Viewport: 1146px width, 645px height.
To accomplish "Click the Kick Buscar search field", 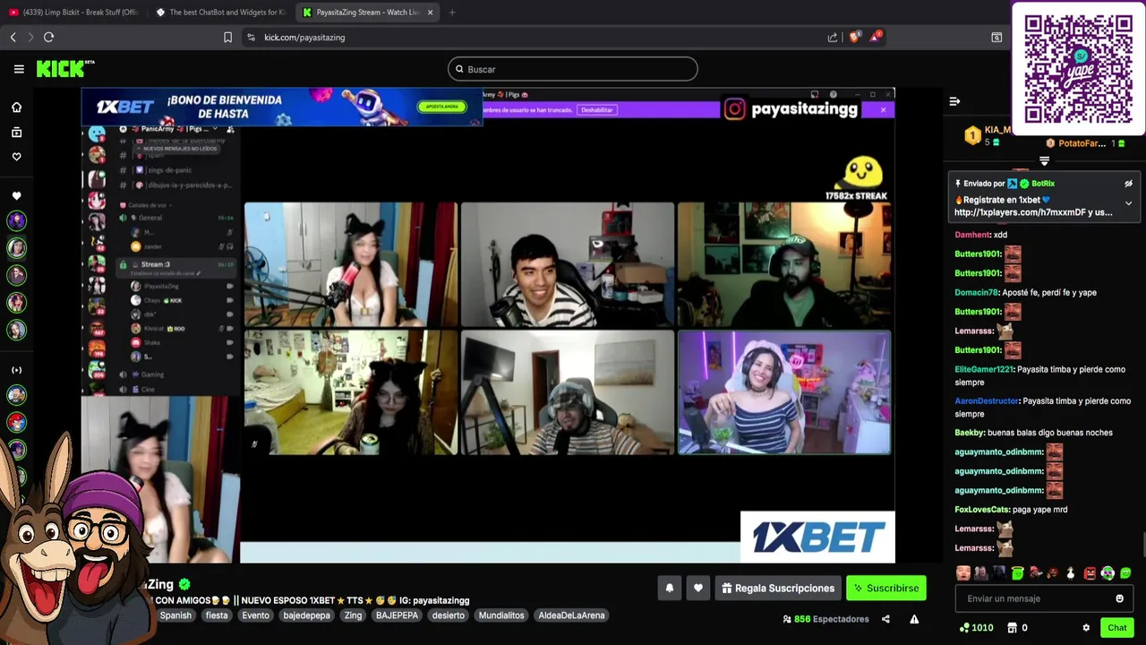I will pos(573,69).
